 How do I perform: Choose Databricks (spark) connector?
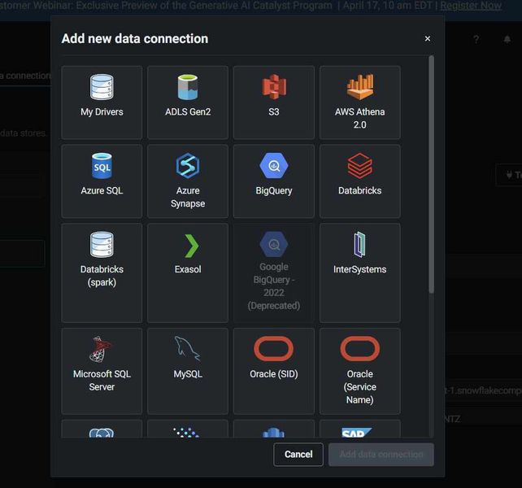[102, 272]
